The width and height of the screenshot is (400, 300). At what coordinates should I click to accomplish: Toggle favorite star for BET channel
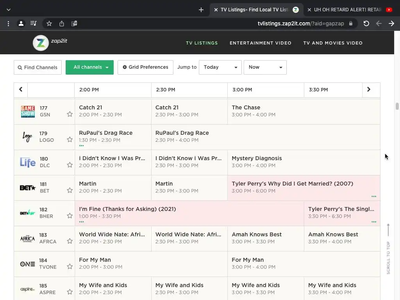tap(70, 190)
